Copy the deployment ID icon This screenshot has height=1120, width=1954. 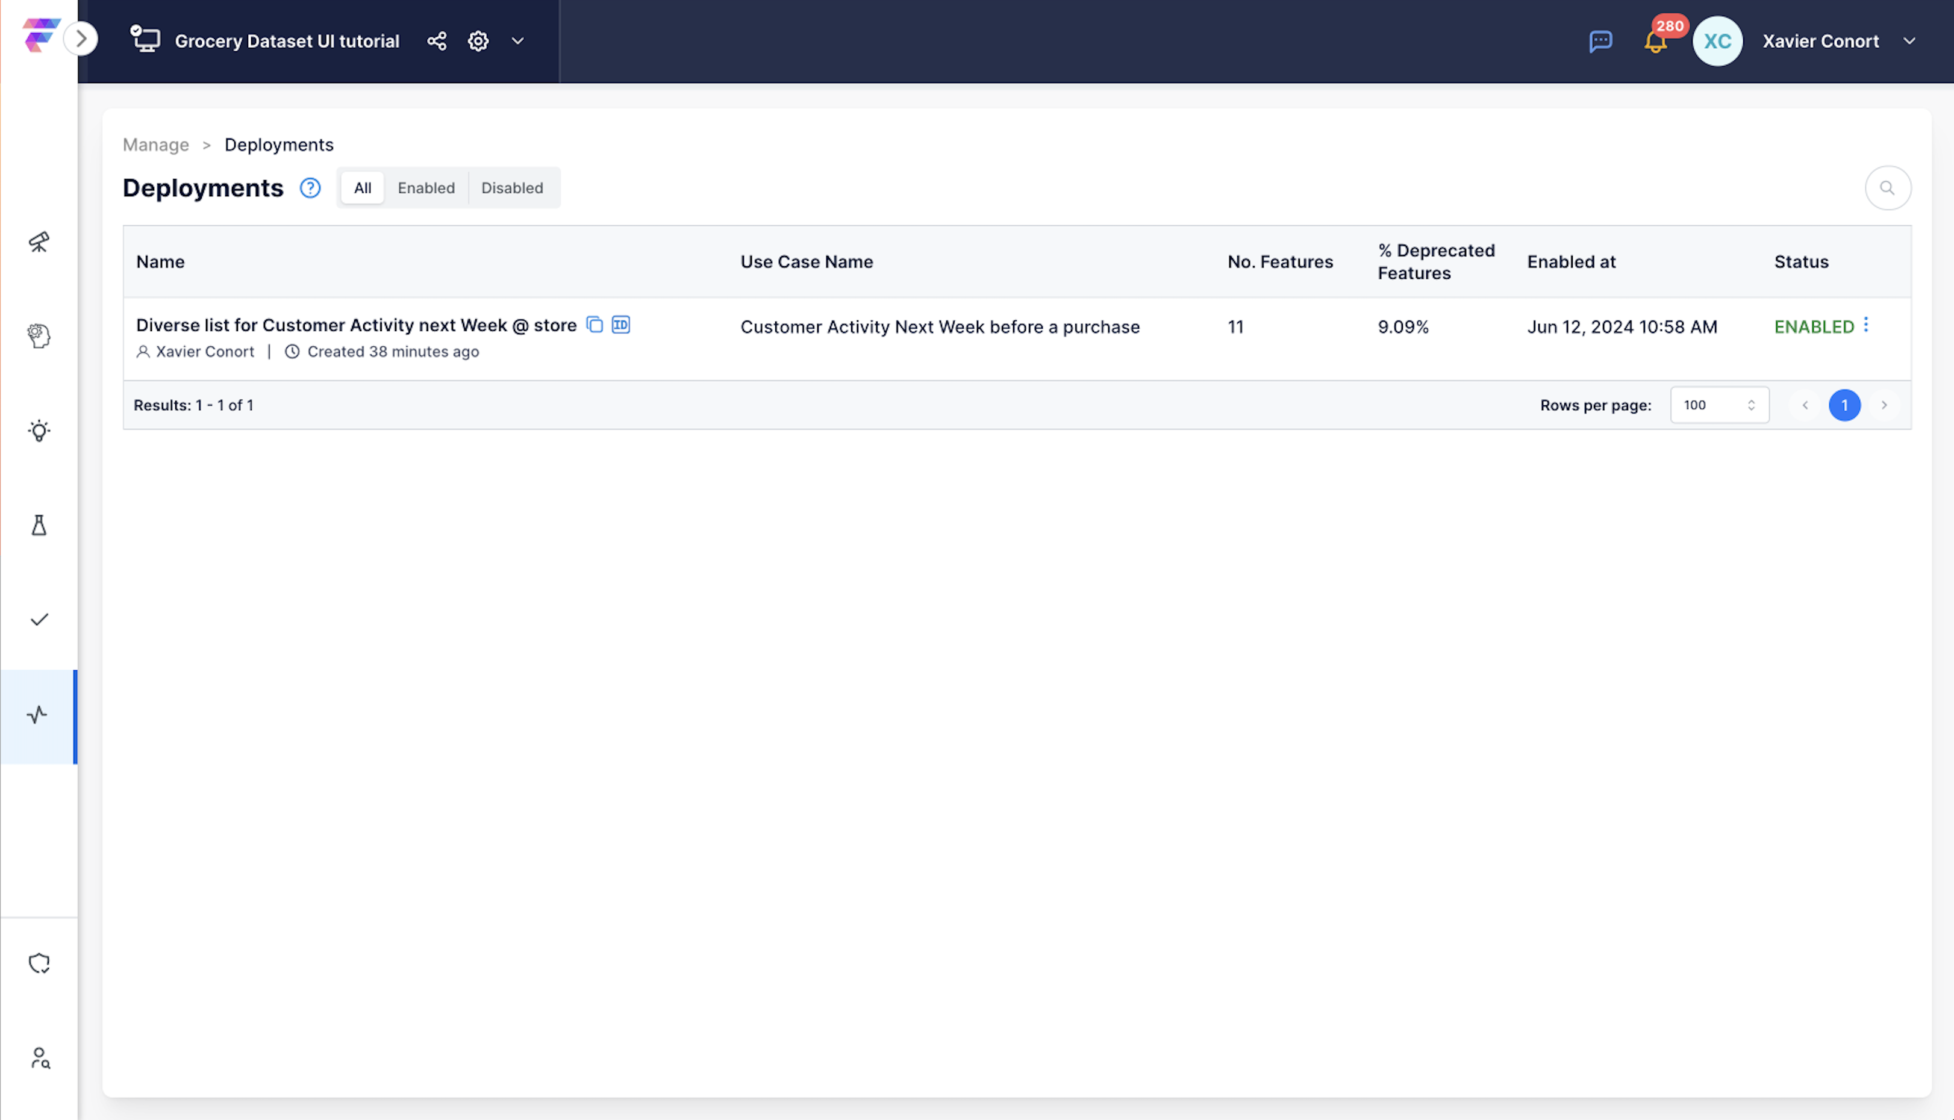(x=621, y=325)
